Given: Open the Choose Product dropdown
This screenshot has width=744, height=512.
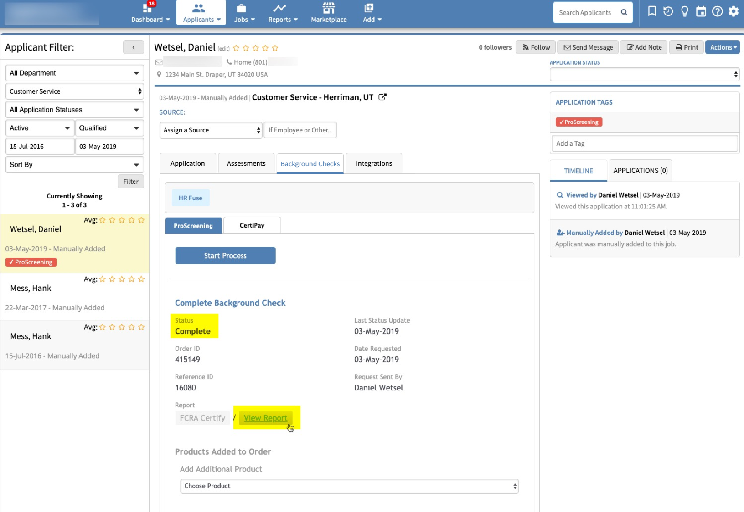Looking at the screenshot, I should (349, 486).
